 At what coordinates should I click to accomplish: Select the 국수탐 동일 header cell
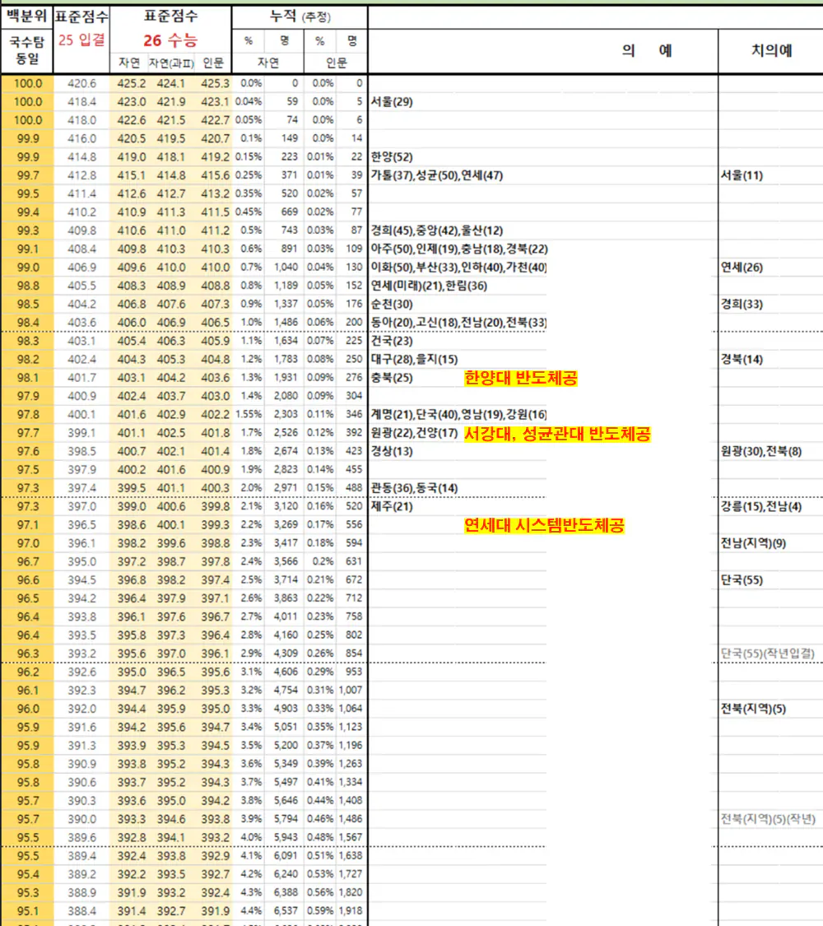click(27, 51)
